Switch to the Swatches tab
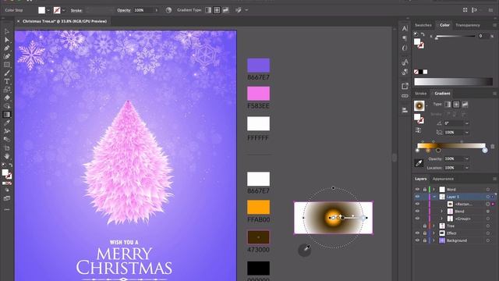This screenshot has height=281, width=499. (423, 25)
